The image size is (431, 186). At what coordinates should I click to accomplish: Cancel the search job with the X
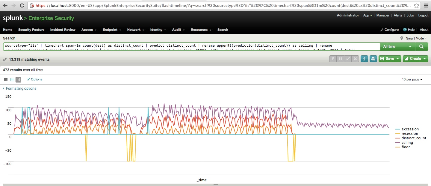pos(355,59)
